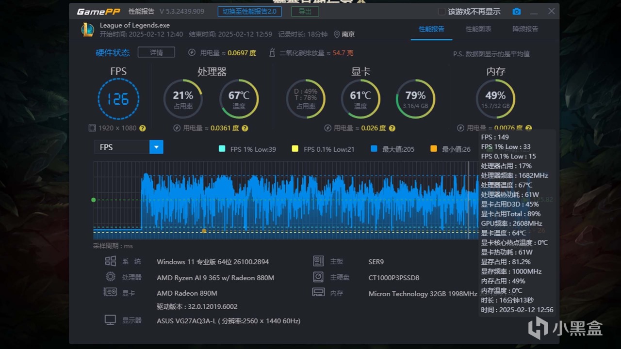The width and height of the screenshot is (621, 349).
Task: Click the monitor icon beside 显示器
Action: pyautogui.click(x=111, y=320)
